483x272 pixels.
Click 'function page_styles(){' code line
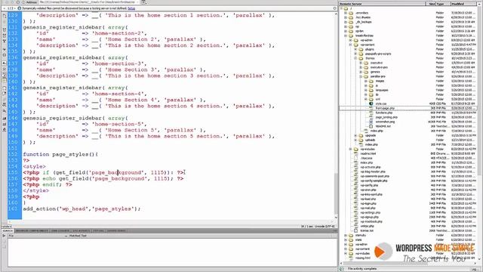tap(60, 154)
